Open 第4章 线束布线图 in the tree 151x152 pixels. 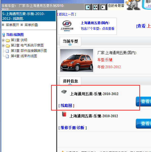(24, 56)
